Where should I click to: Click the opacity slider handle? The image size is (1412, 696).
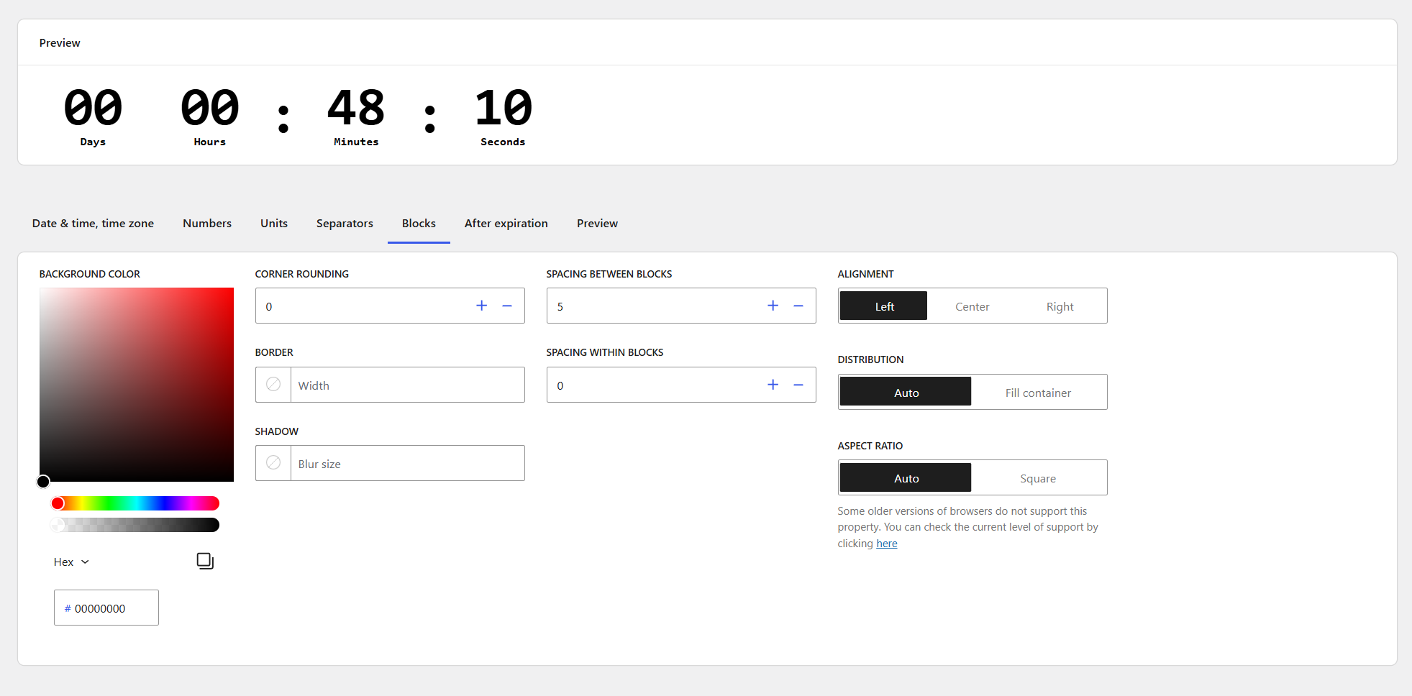coord(58,525)
